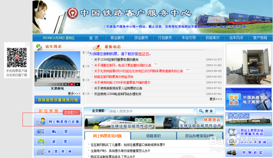This screenshot has width=273, height=158.
Task: Click the 最新动态 section notebook icon
Action: pos(97,48)
